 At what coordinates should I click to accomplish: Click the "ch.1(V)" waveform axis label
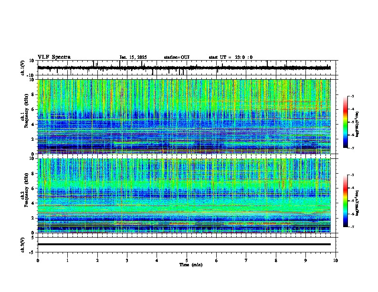tap(23, 68)
